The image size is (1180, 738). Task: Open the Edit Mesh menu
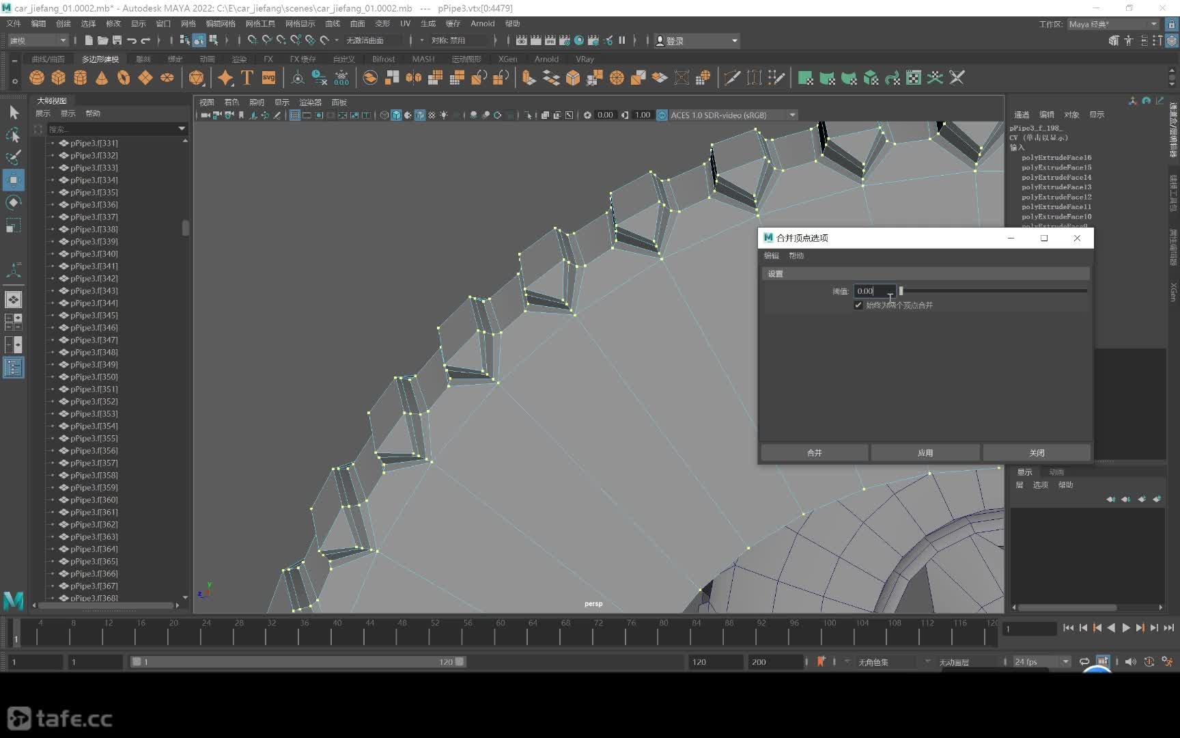pyautogui.click(x=221, y=23)
